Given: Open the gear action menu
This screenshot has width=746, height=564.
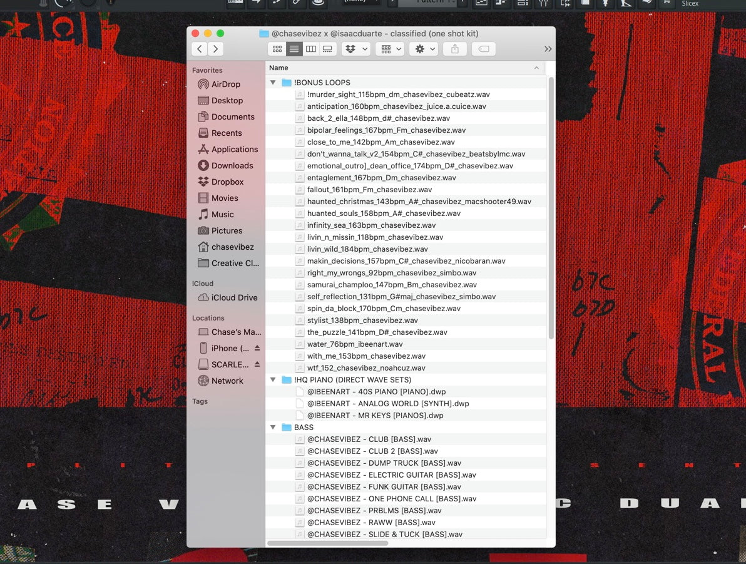Looking at the screenshot, I should tap(425, 49).
